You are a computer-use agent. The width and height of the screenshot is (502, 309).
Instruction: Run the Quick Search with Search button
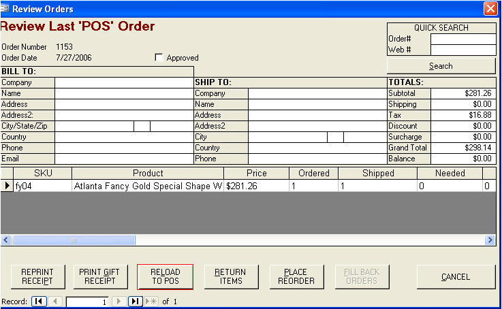click(441, 66)
